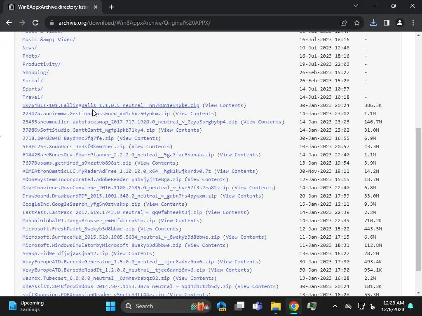This screenshot has height=316, width=422.
Task: Go back to the previous page
Action: (x=9, y=23)
